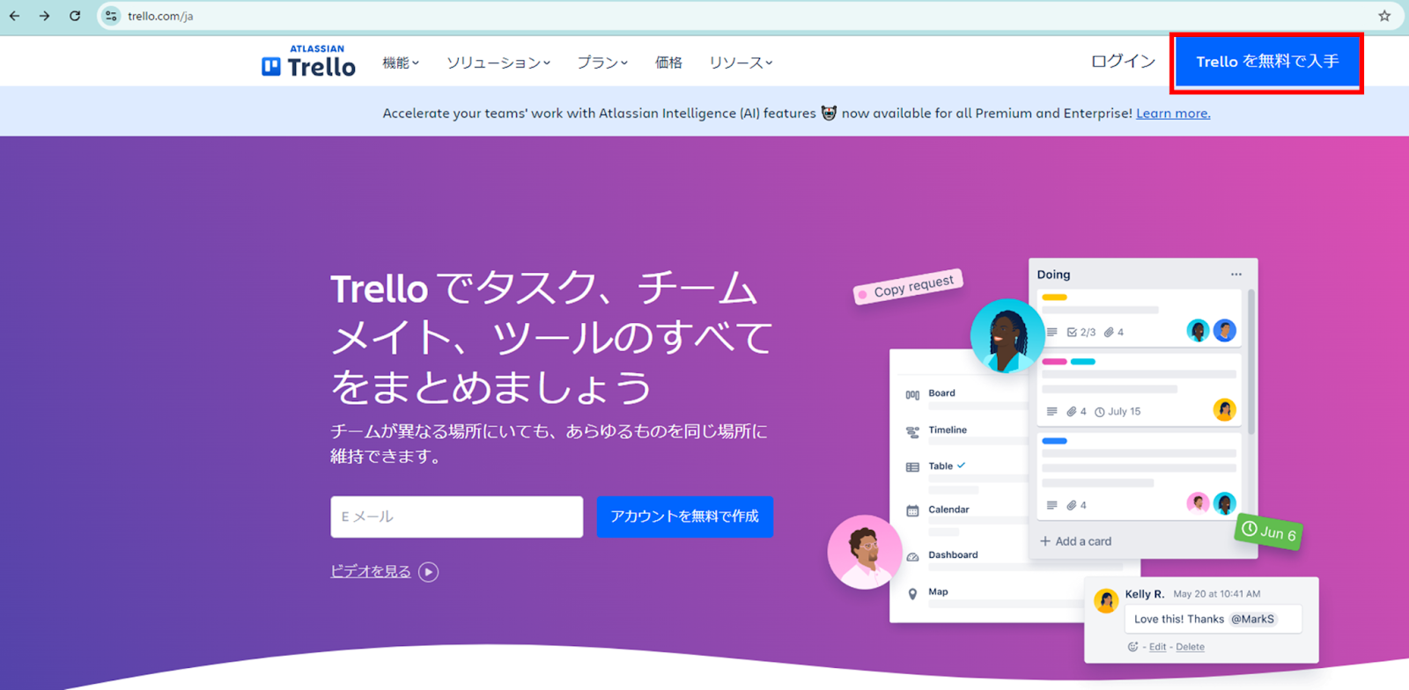Click the yellow member avatar on July 15 card
The width and height of the screenshot is (1409, 690).
pos(1224,409)
